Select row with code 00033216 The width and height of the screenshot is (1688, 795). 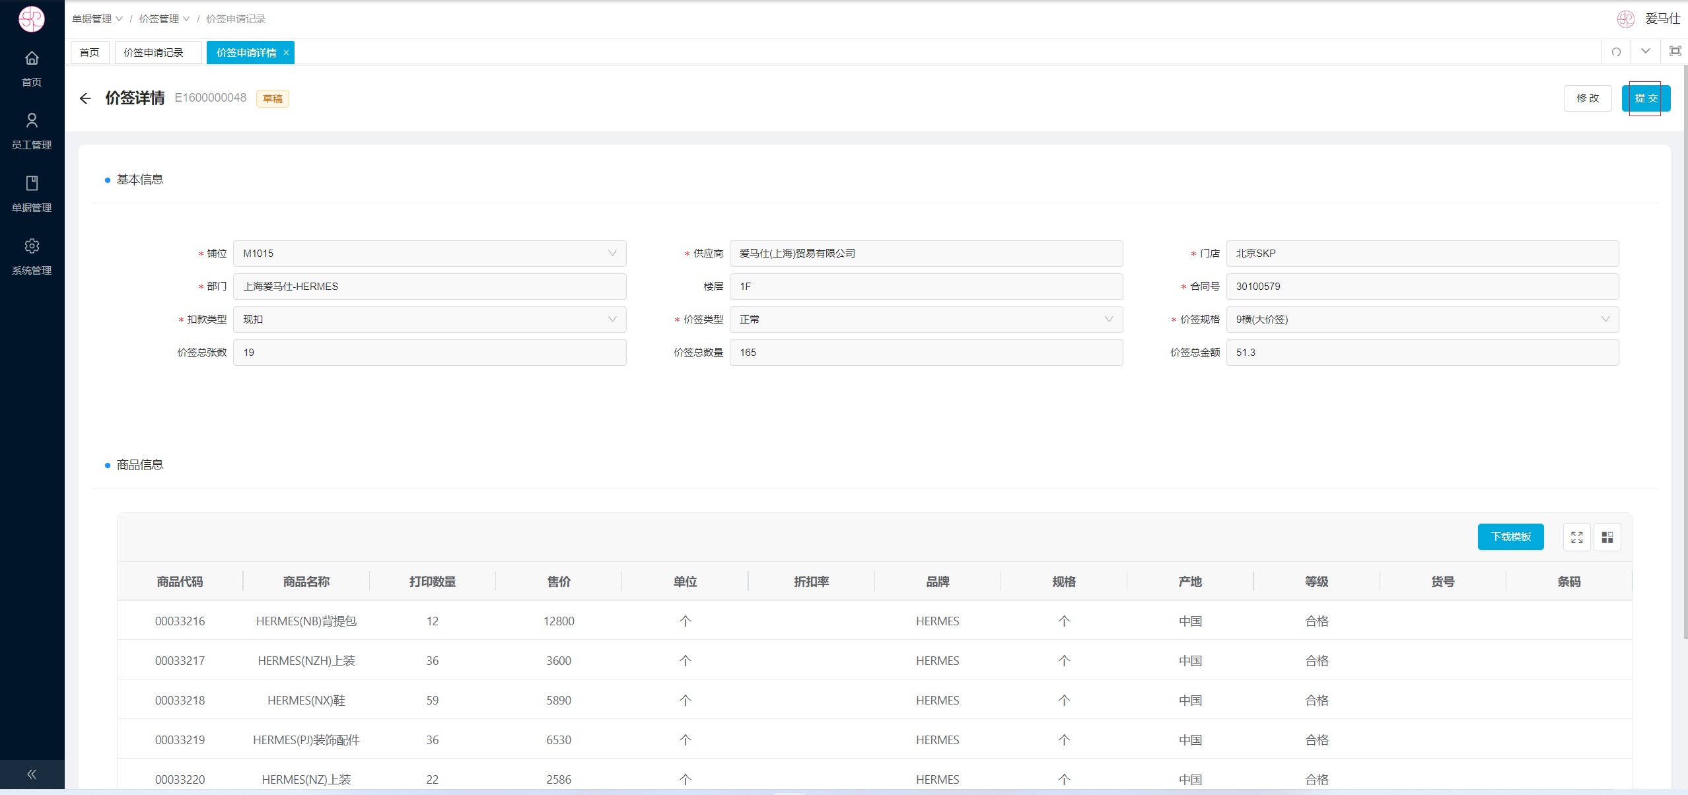[x=874, y=621]
